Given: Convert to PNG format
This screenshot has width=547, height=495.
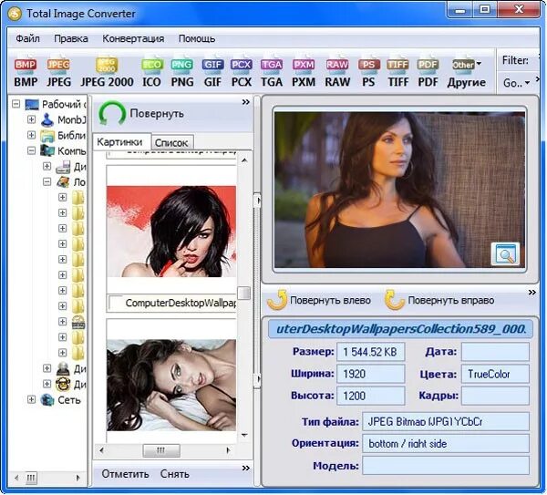Looking at the screenshot, I should pos(182,72).
